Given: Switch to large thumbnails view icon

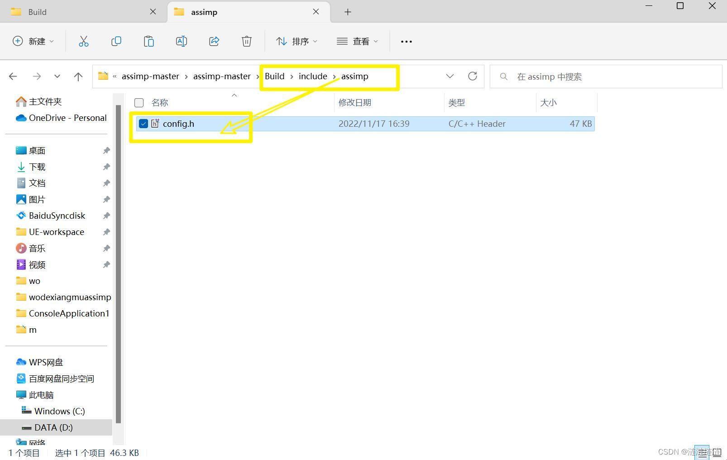Looking at the screenshot, I should click(x=717, y=452).
